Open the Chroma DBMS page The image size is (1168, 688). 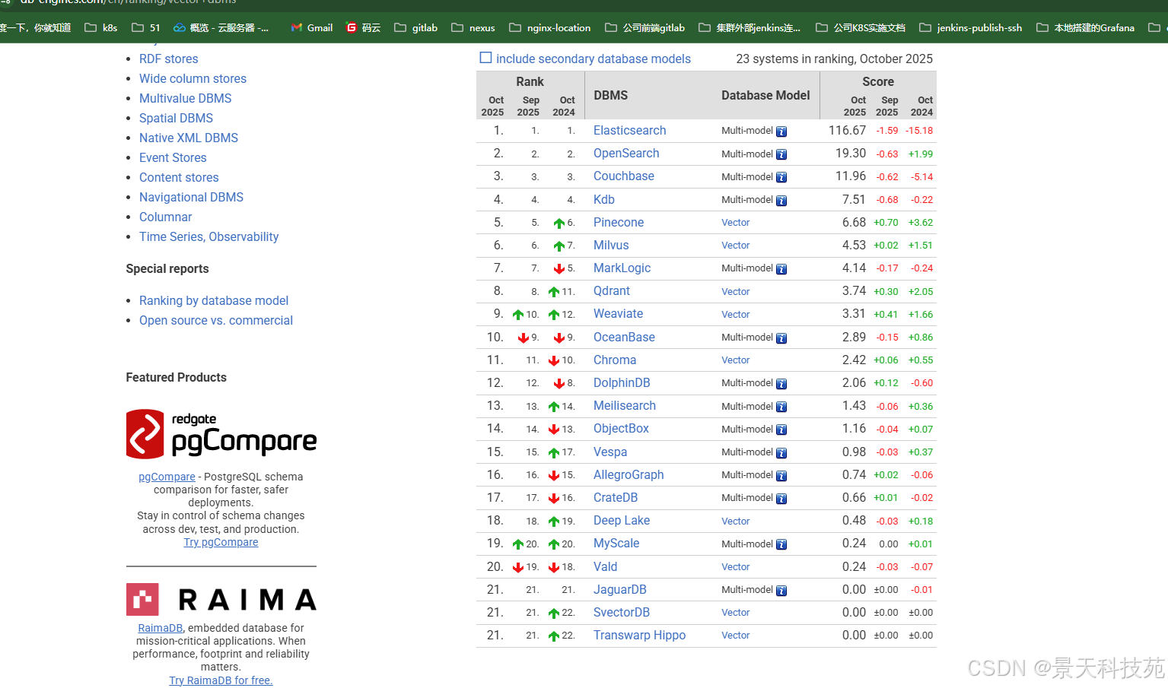pyautogui.click(x=615, y=360)
